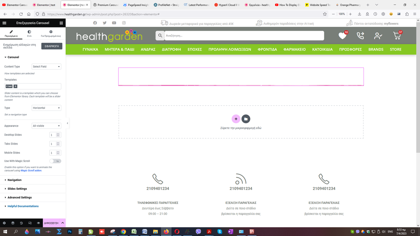Open YouTube social icon in top bar
Screen dimensions: 420x236
114,23
